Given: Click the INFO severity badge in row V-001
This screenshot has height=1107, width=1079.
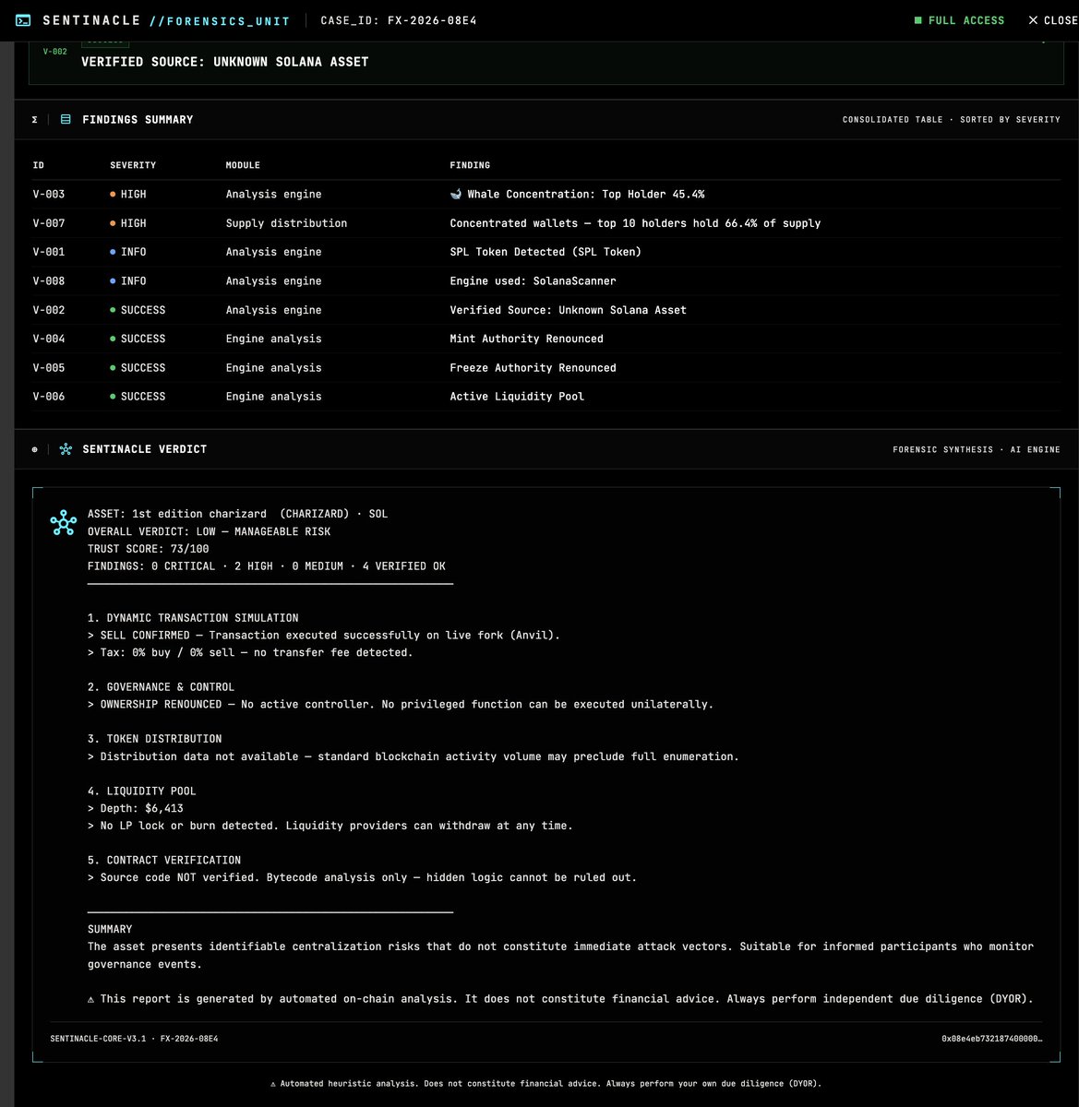Looking at the screenshot, I should (128, 252).
